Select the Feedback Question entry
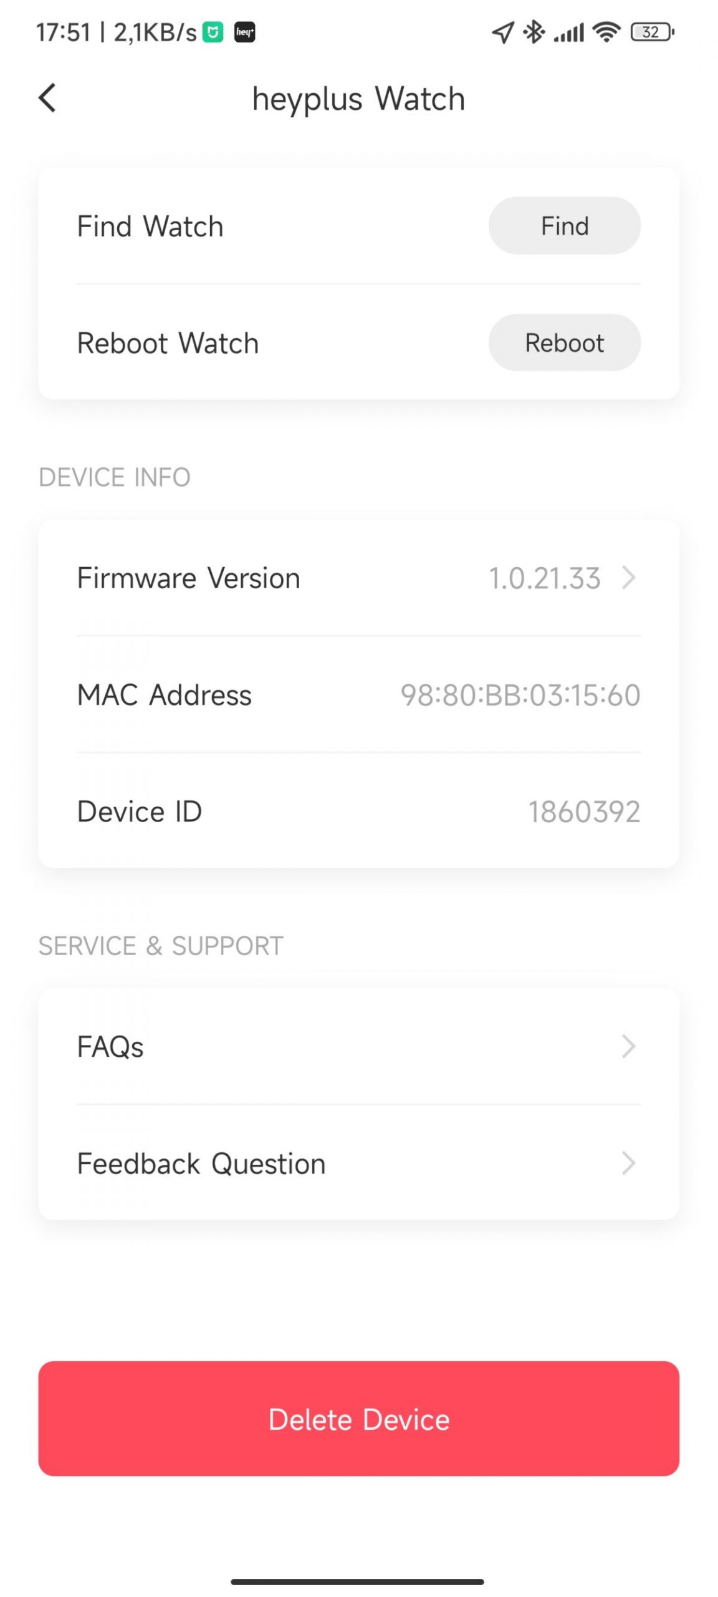The image size is (718, 1597). pyautogui.click(x=201, y=1163)
